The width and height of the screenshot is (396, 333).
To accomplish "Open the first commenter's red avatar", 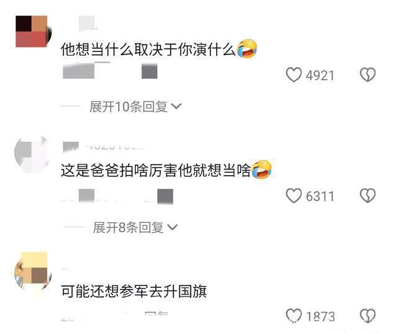I will pos(33,32).
